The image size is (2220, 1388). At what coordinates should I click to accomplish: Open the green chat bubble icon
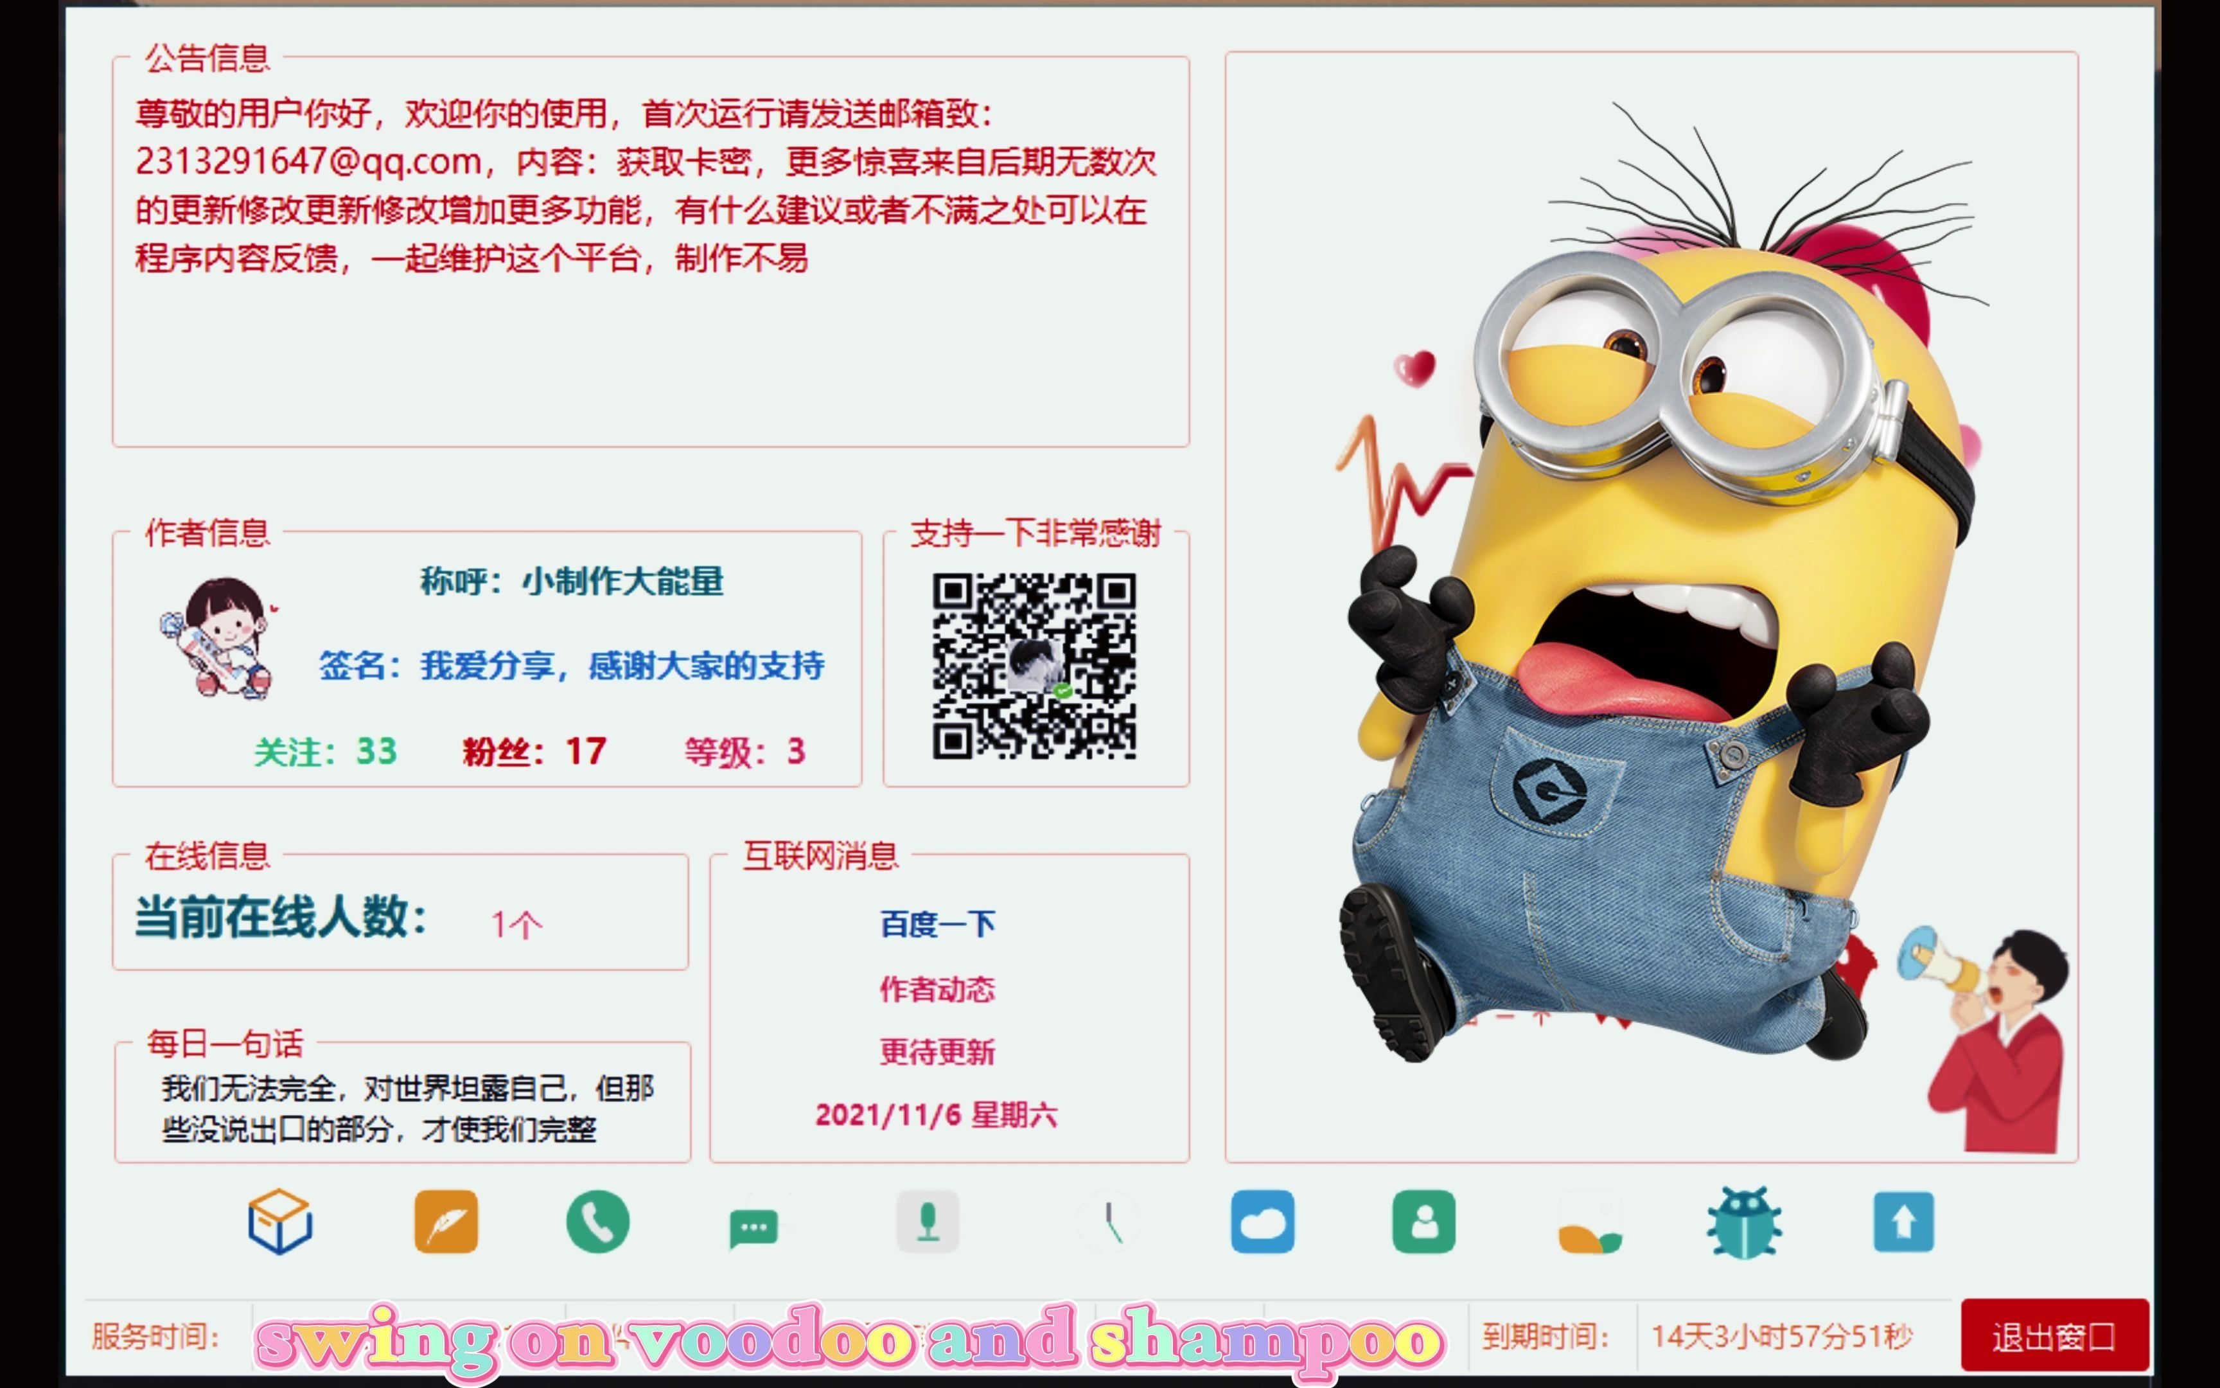tap(754, 1228)
